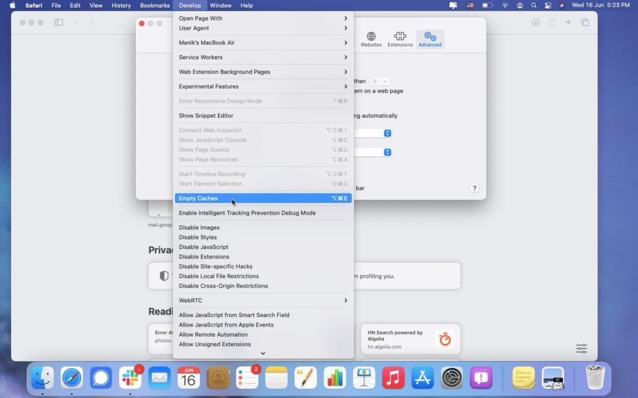Image resolution: width=638 pixels, height=398 pixels.
Task: Open the Calendar app showing June 16
Action: (x=189, y=377)
